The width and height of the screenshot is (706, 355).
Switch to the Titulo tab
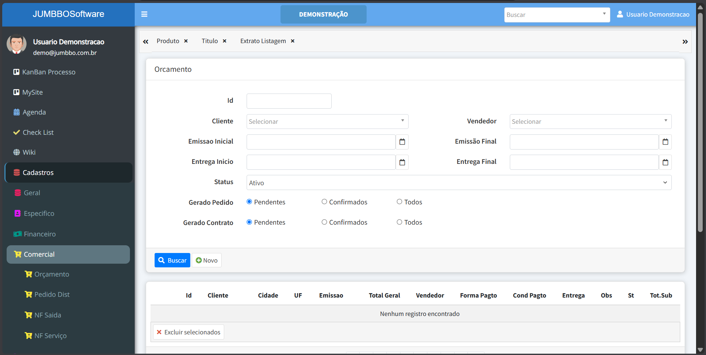(x=210, y=41)
